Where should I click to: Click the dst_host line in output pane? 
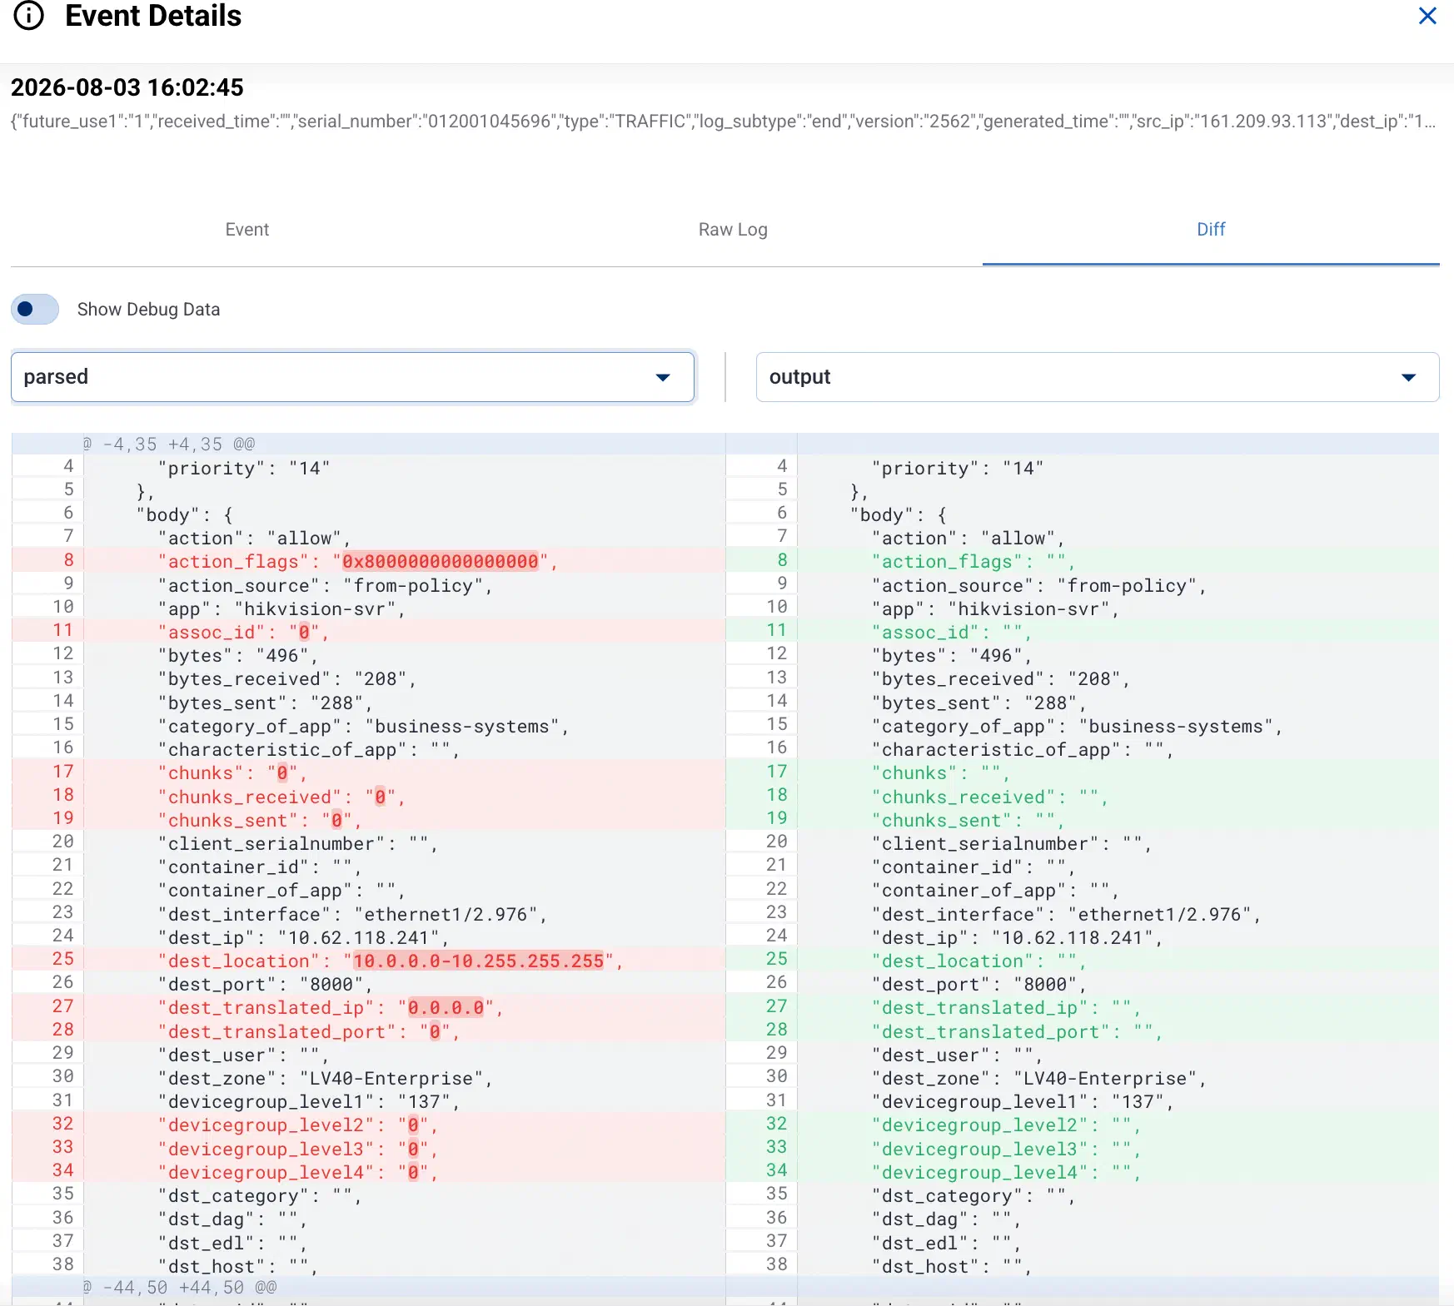(1083, 1266)
